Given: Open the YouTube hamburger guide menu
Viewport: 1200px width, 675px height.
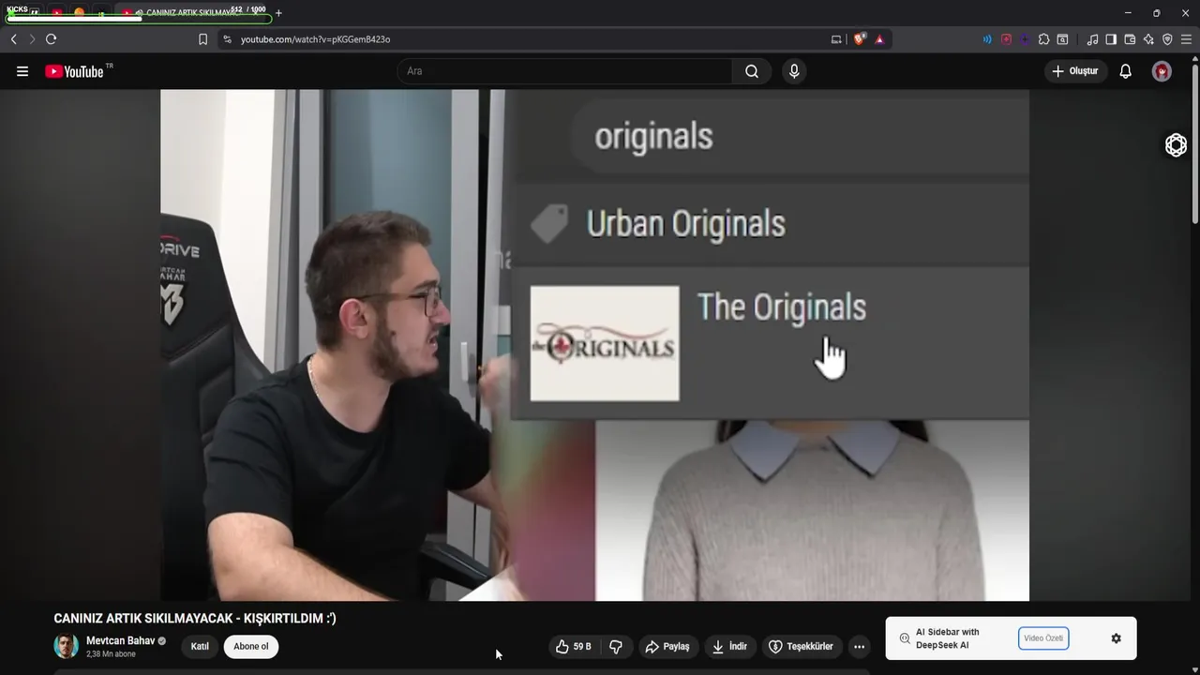Looking at the screenshot, I should click(x=22, y=71).
